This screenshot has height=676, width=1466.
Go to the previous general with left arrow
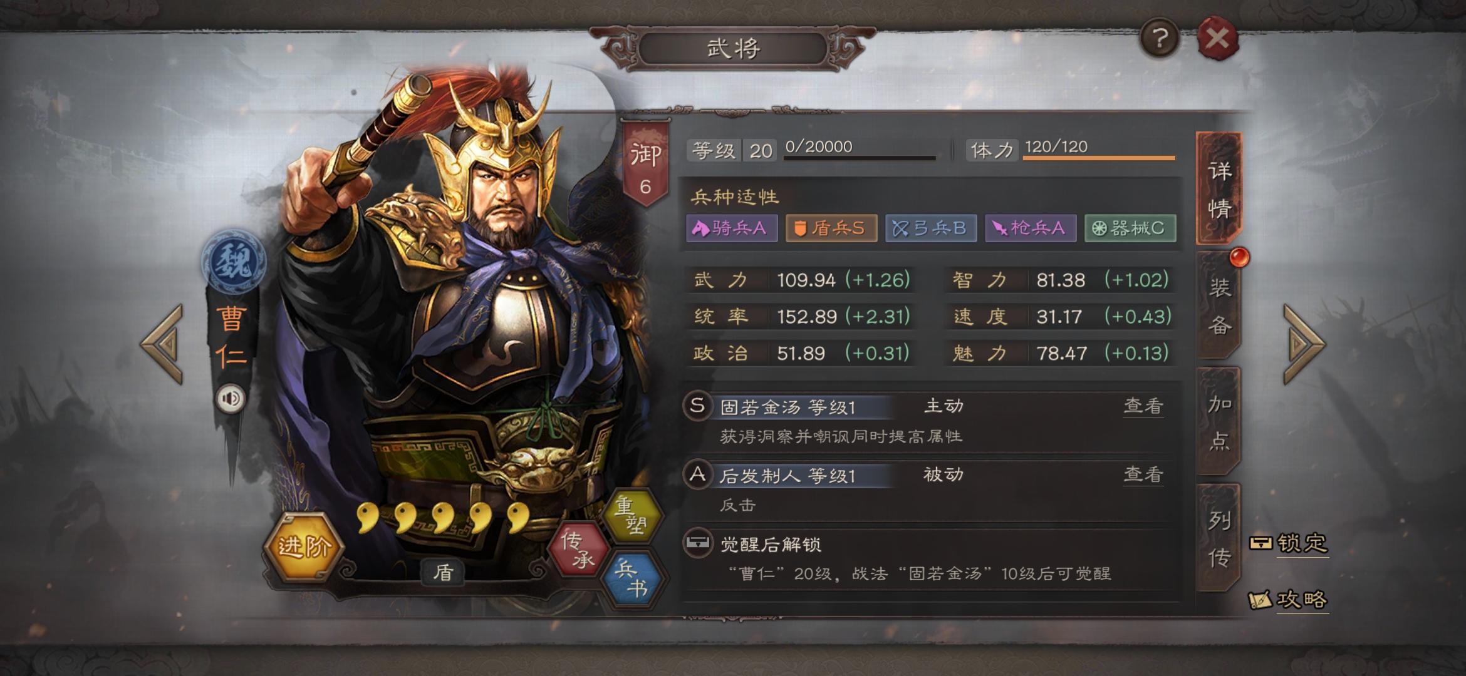tap(162, 344)
